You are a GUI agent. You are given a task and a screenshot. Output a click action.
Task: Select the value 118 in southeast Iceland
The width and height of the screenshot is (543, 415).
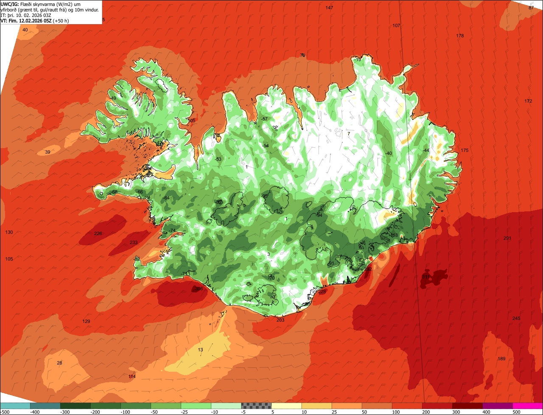click(x=394, y=235)
